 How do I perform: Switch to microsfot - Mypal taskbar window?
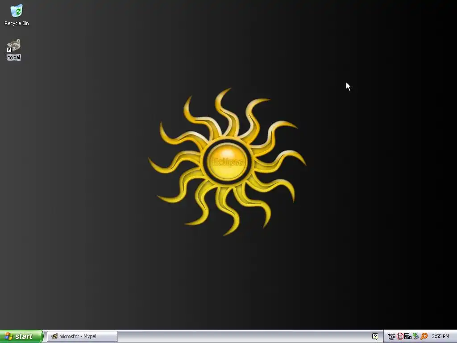82,336
